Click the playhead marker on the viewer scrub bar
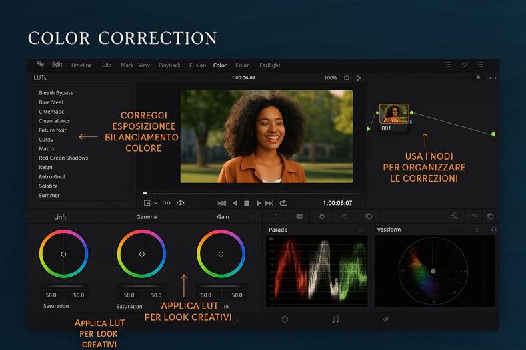This screenshot has width=526, height=350. (x=145, y=193)
